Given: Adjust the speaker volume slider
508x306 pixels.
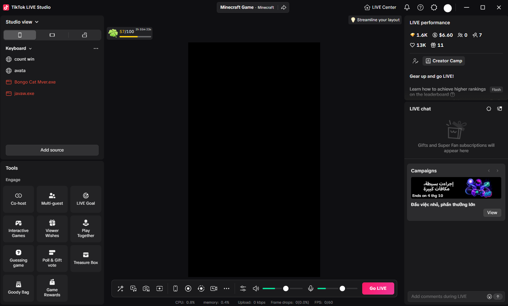Looking at the screenshot, I should click(x=282, y=288).
